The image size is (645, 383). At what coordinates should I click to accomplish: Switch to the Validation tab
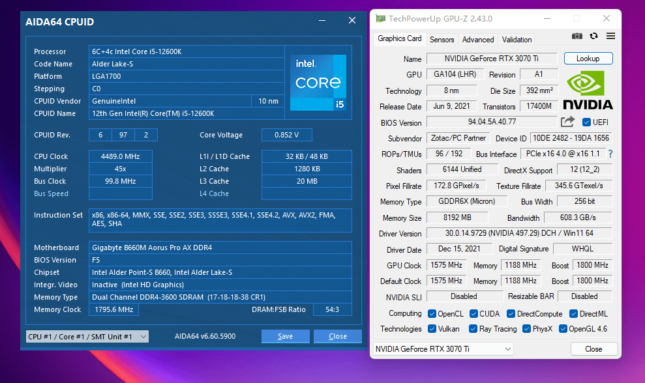click(x=516, y=39)
